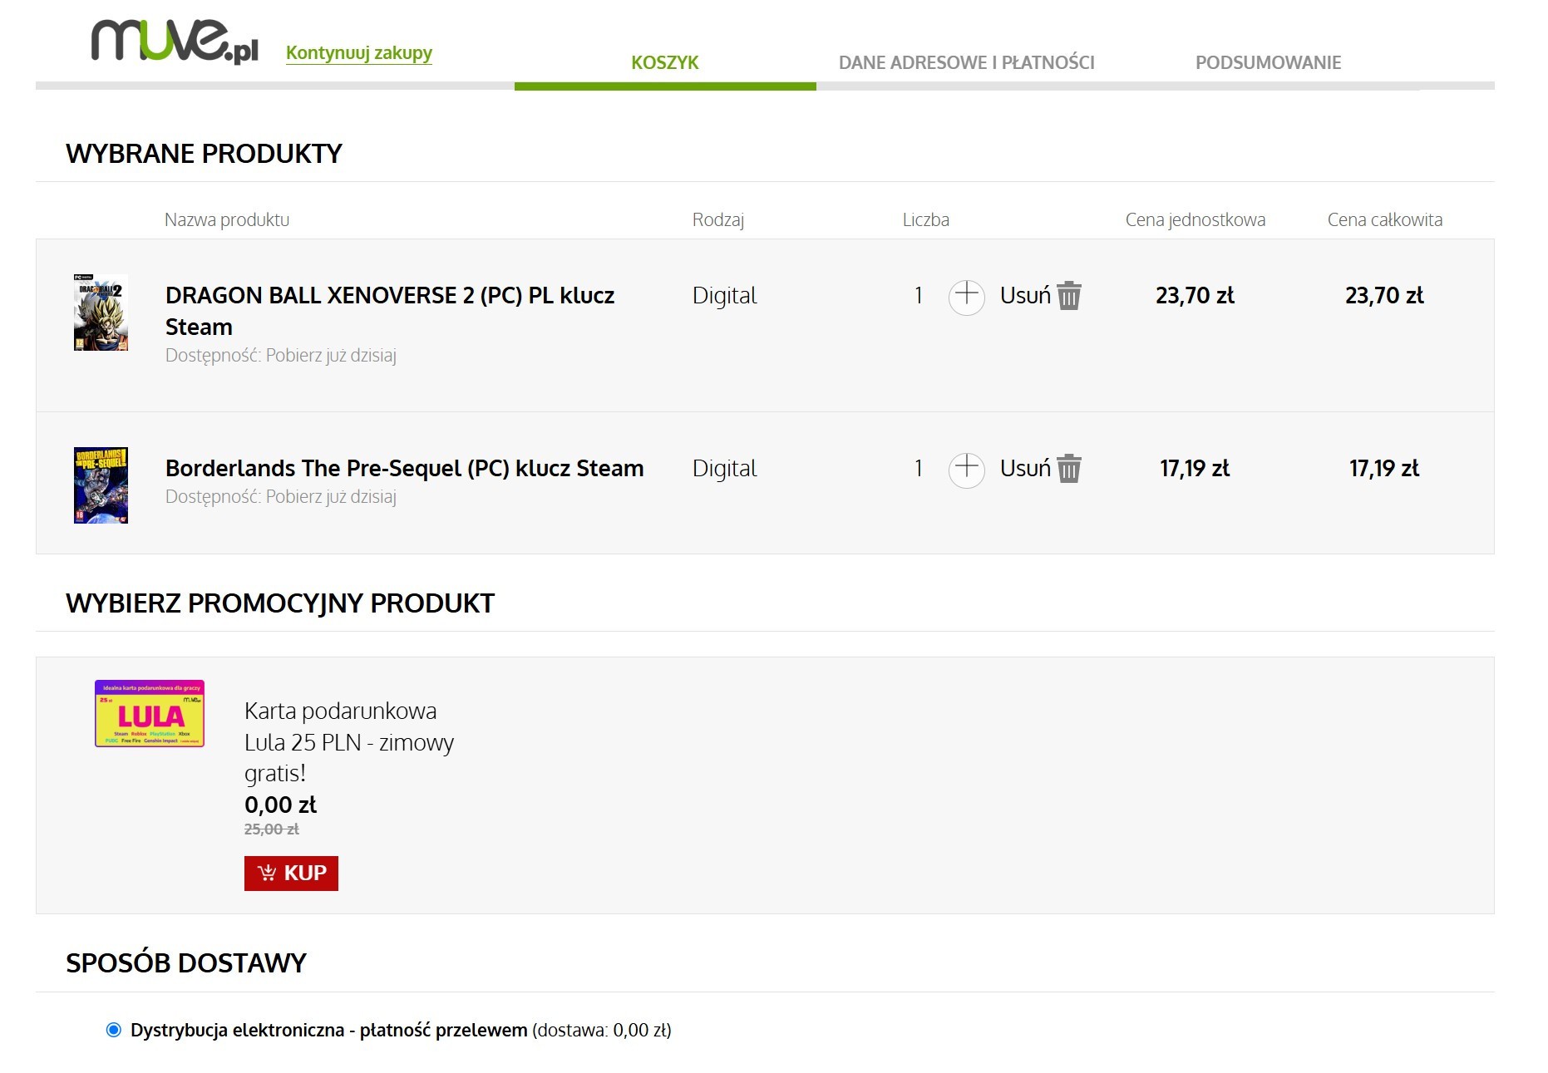The height and width of the screenshot is (1073, 1548).
Task: Click the 0,00 zł promo price
Action: click(280, 805)
